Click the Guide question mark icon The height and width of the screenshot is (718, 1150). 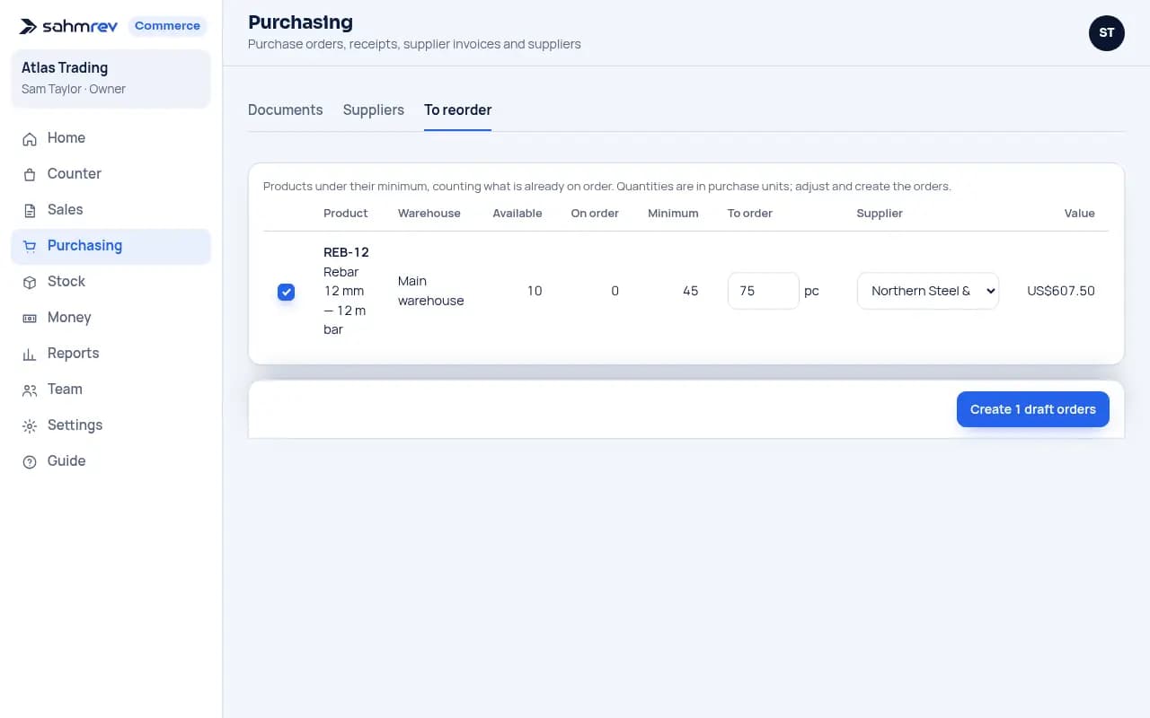[30, 461]
